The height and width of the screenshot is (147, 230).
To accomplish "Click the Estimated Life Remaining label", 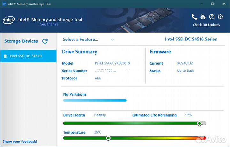I will [x=154, y=115].
